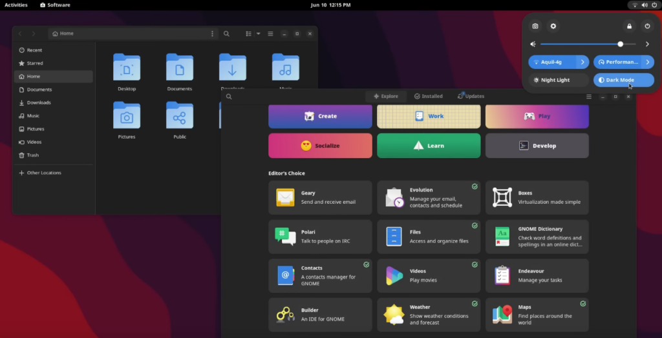The height and width of the screenshot is (338, 662).
Task: Open the Builder app card
Action: point(320,315)
